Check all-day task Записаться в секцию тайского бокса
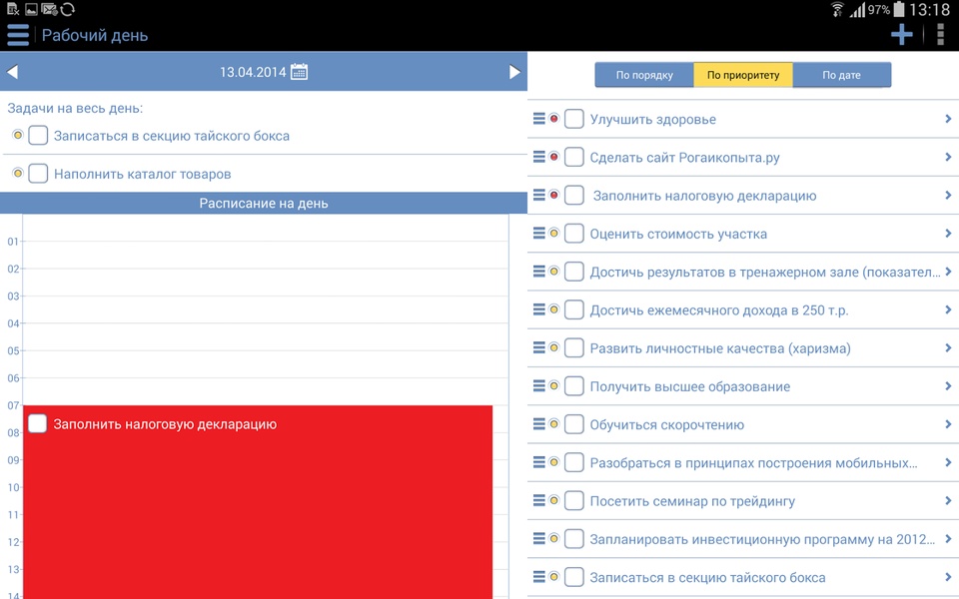This screenshot has width=959, height=599. (38, 135)
